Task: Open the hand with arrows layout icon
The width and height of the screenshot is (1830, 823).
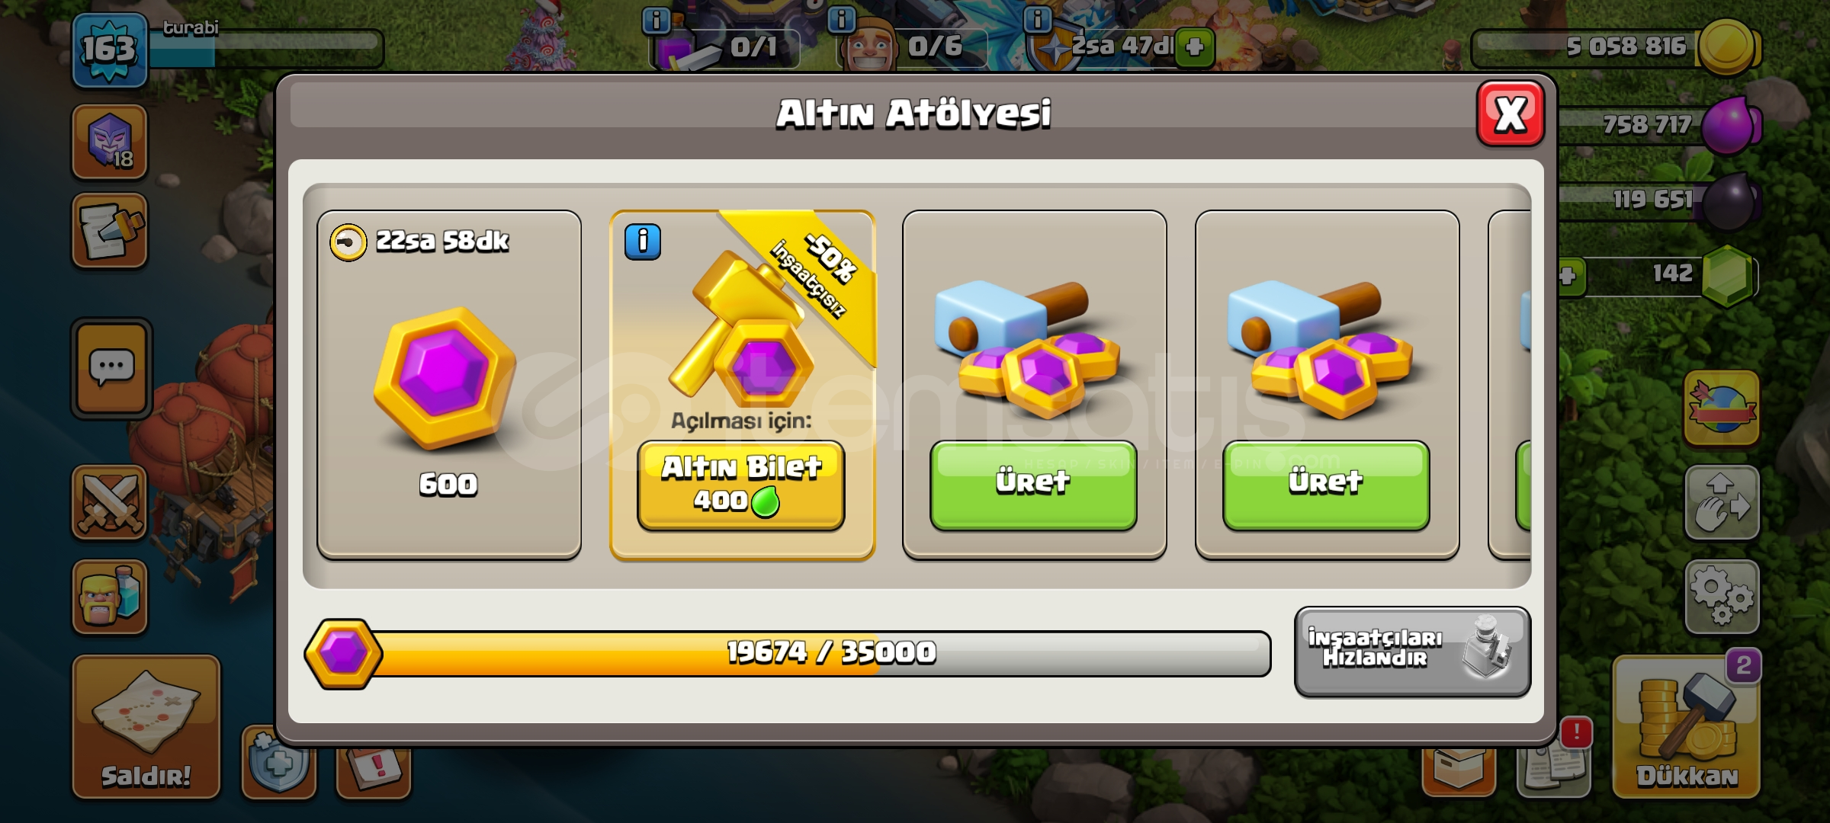Action: tap(1722, 502)
